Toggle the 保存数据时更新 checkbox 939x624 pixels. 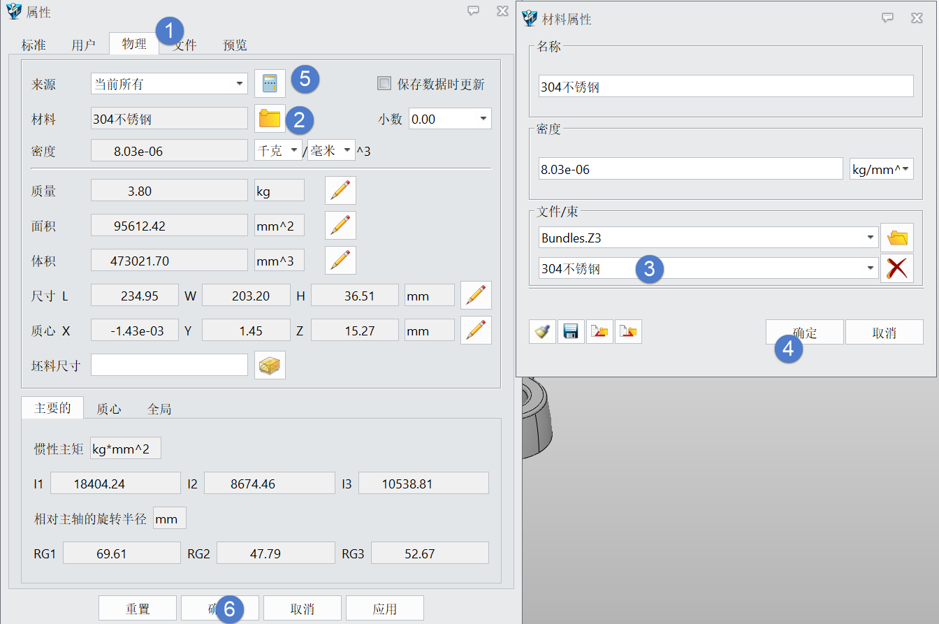click(384, 84)
